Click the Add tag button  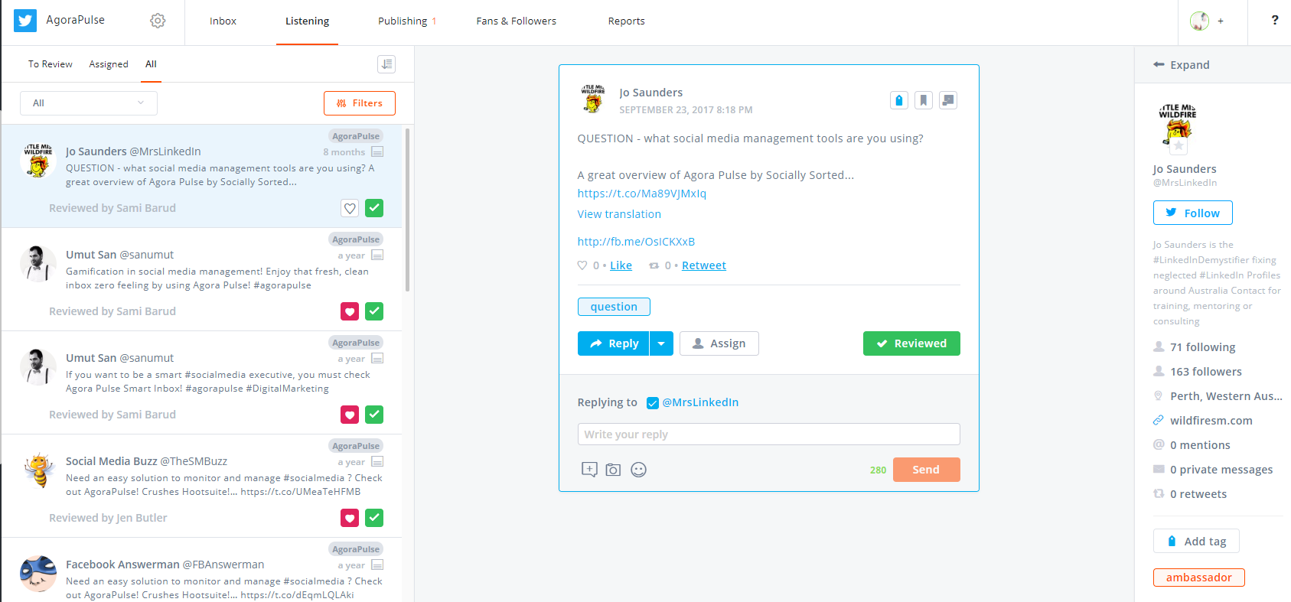1196,541
